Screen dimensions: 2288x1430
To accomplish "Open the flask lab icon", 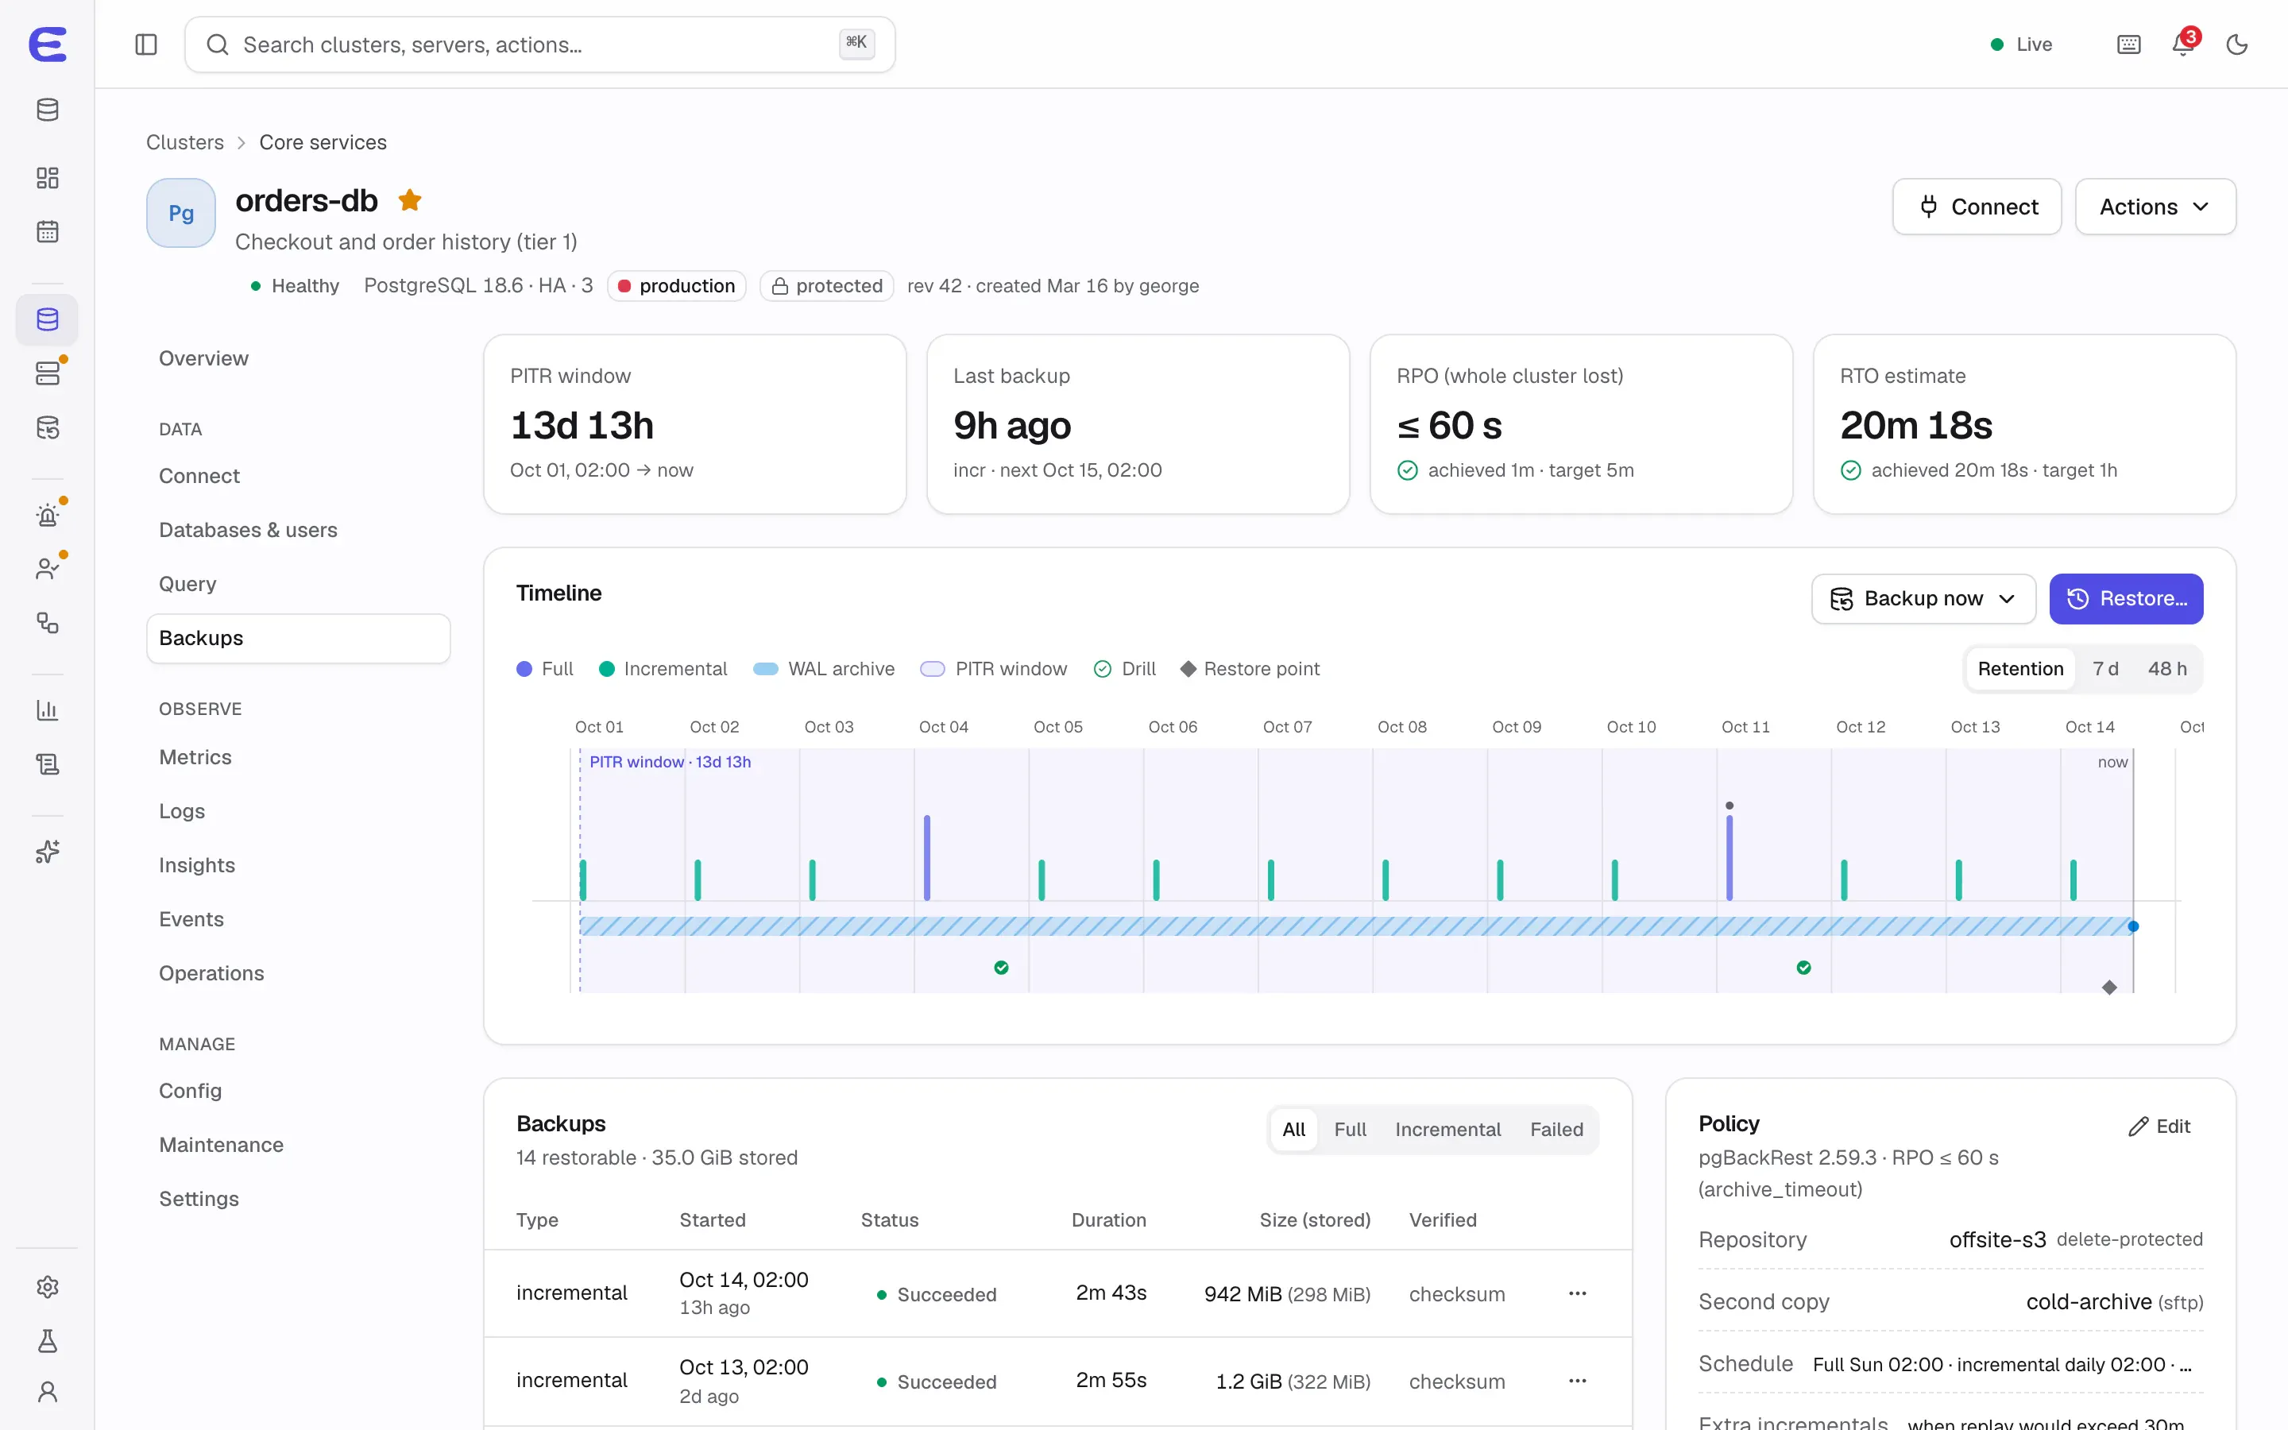I will (48, 1341).
